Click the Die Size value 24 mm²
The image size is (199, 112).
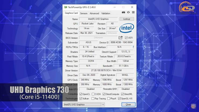click(112, 28)
